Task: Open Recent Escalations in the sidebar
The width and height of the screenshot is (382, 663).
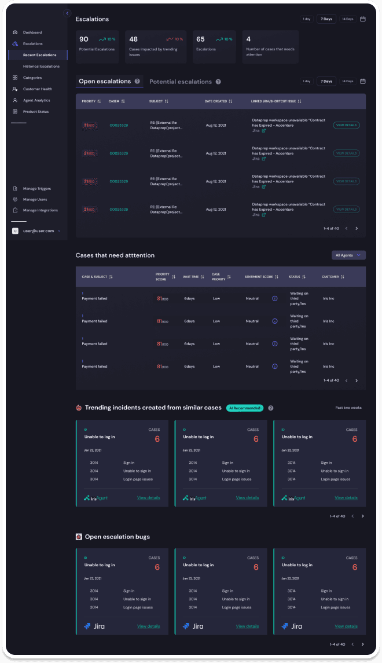Action: click(x=38, y=55)
